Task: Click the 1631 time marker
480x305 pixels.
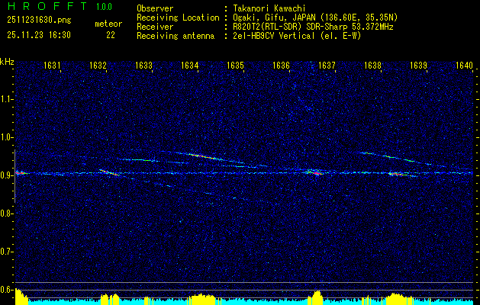Action: point(53,66)
